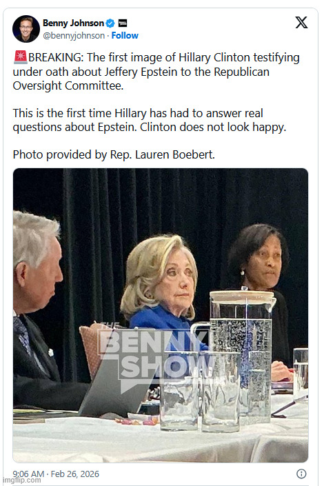
Task: Click the word BREAKING in the tweet
Action: (x=56, y=58)
